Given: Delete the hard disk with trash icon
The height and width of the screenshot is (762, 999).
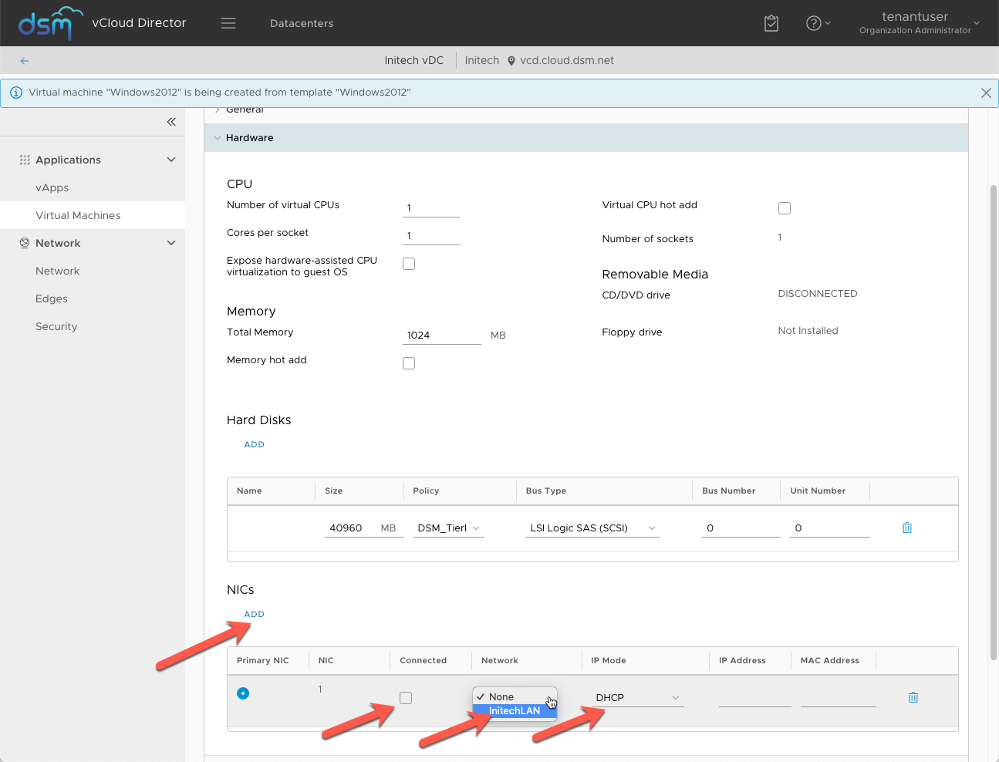Looking at the screenshot, I should click(x=907, y=528).
